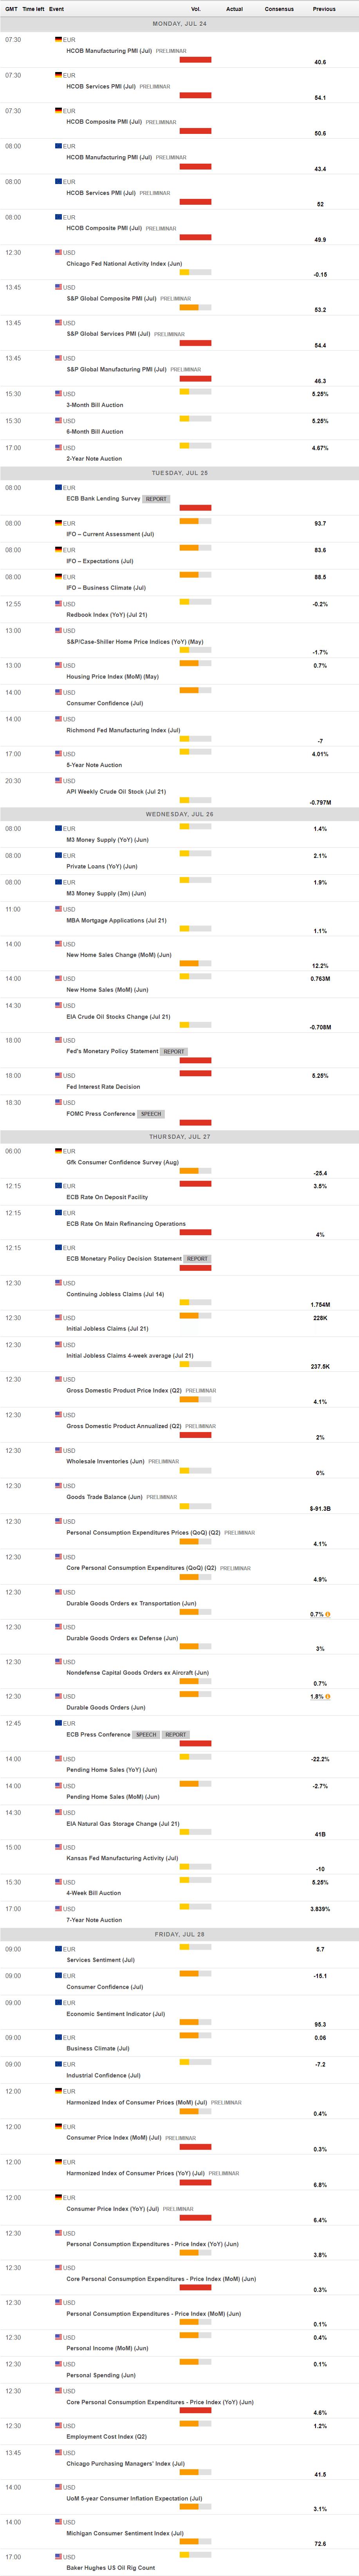Click the REPORT badge on Fed's Monetary Policy Statement
Image resolution: width=359 pixels, height=2576 pixels.
pos(174,1052)
